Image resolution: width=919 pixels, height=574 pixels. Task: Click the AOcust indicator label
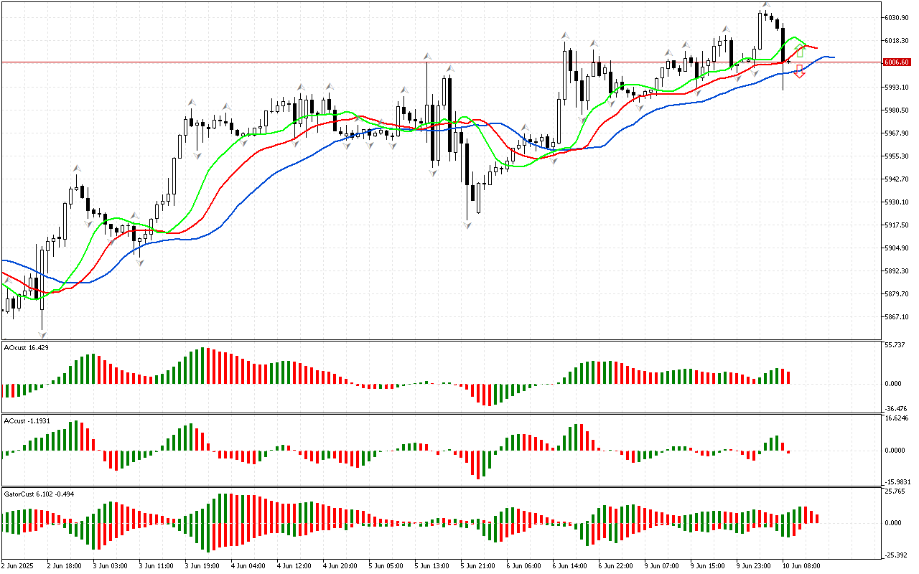pos(27,347)
